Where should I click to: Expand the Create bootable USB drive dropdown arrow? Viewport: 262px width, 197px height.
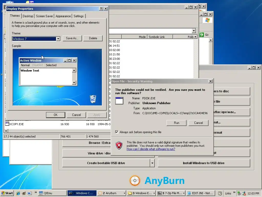[152, 163]
